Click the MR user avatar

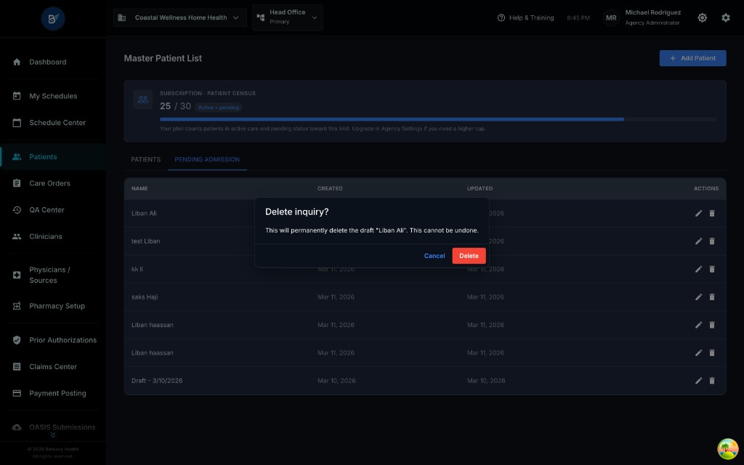tap(611, 17)
